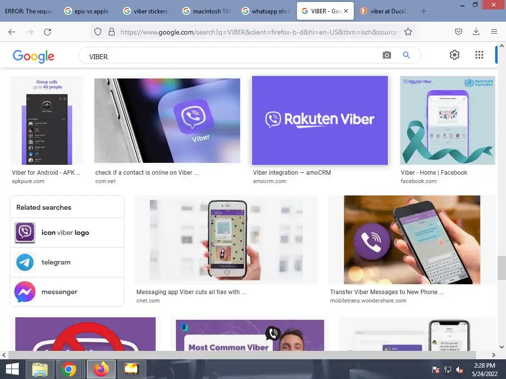Submit search with magnifier icon
This screenshot has width=506, height=379.
pyautogui.click(x=406, y=55)
